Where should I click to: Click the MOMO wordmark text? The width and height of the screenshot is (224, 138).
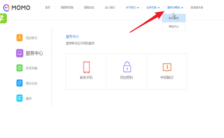[21, 8]
